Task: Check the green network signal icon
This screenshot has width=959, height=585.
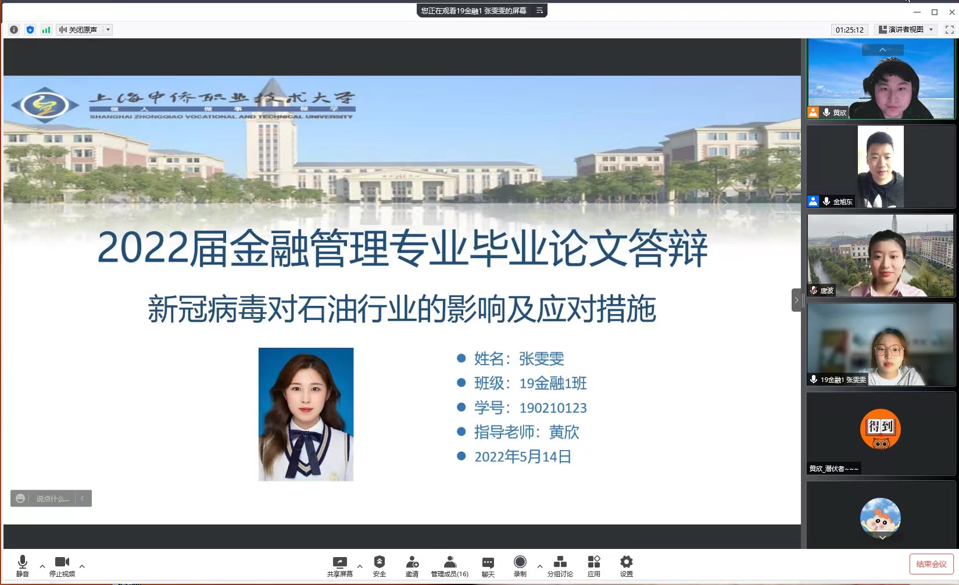Action: point(46,30)
